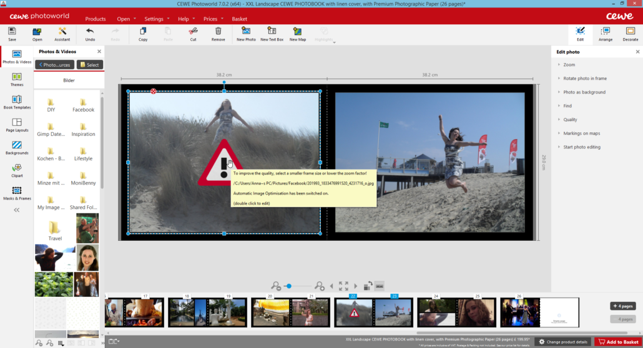643x348 pixels.
Task: Zoom in thumbnails in photo browser
Action: pos(49,343)
